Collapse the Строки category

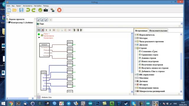[x=135, y=48]
